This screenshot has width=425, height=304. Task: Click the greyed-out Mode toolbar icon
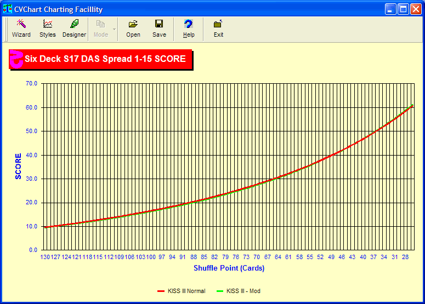[x=101, y=28]
